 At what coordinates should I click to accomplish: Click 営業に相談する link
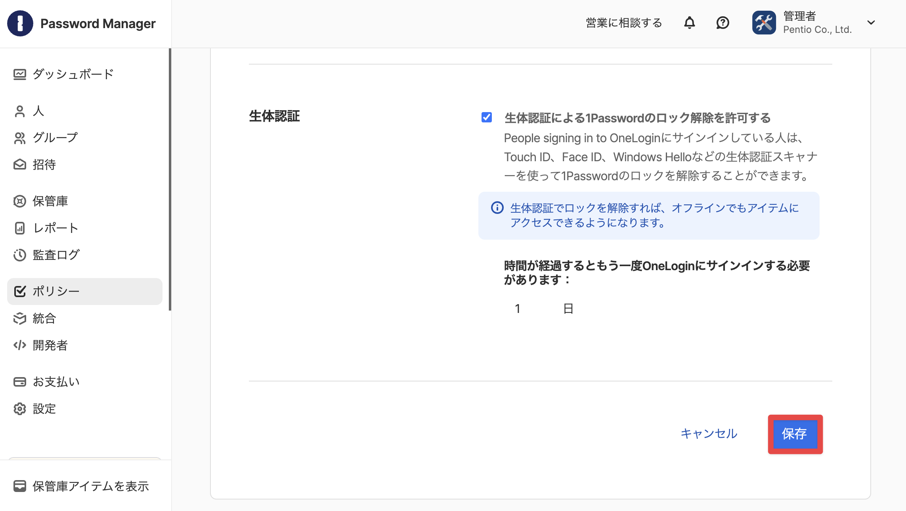click(x=624, y=23)
